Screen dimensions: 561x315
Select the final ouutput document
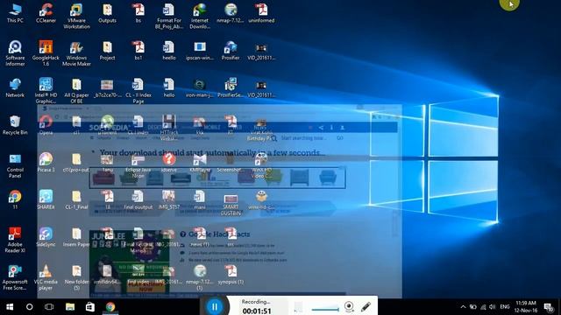coord(138,199)
